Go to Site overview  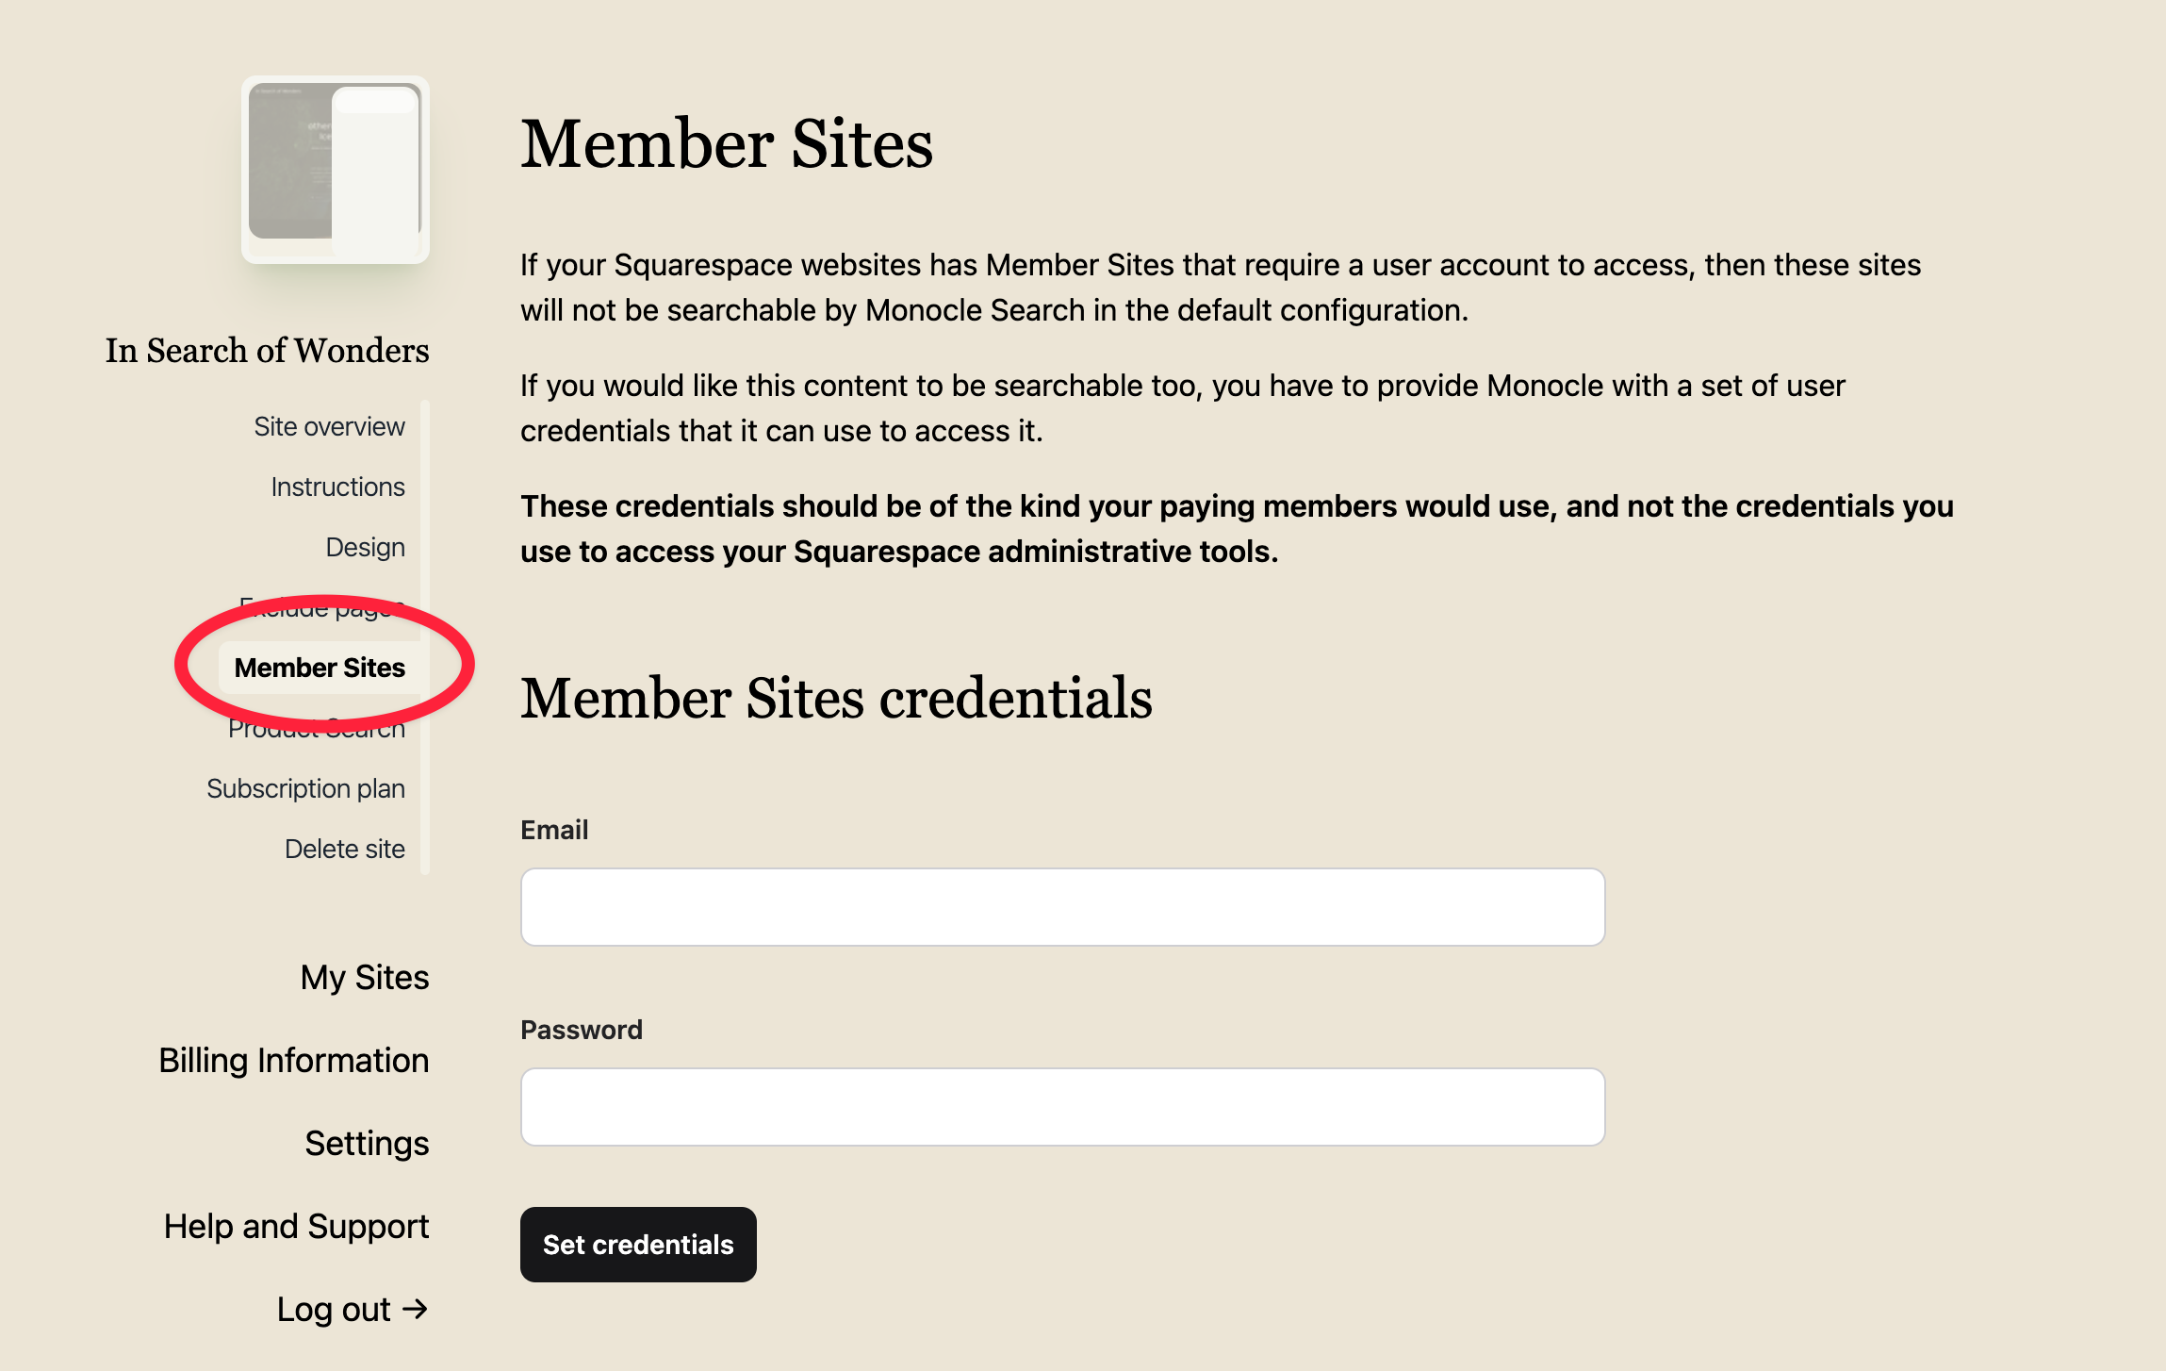(x=329, y=426)
